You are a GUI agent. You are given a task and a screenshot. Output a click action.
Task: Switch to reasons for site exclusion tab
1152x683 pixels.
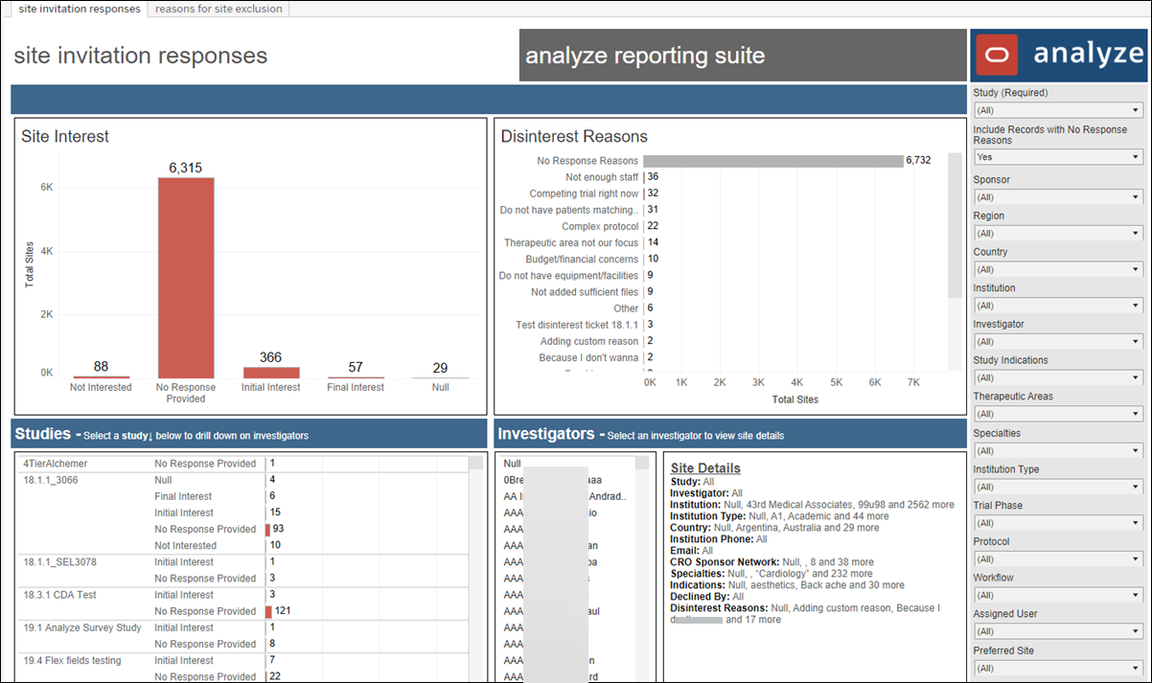219,9
